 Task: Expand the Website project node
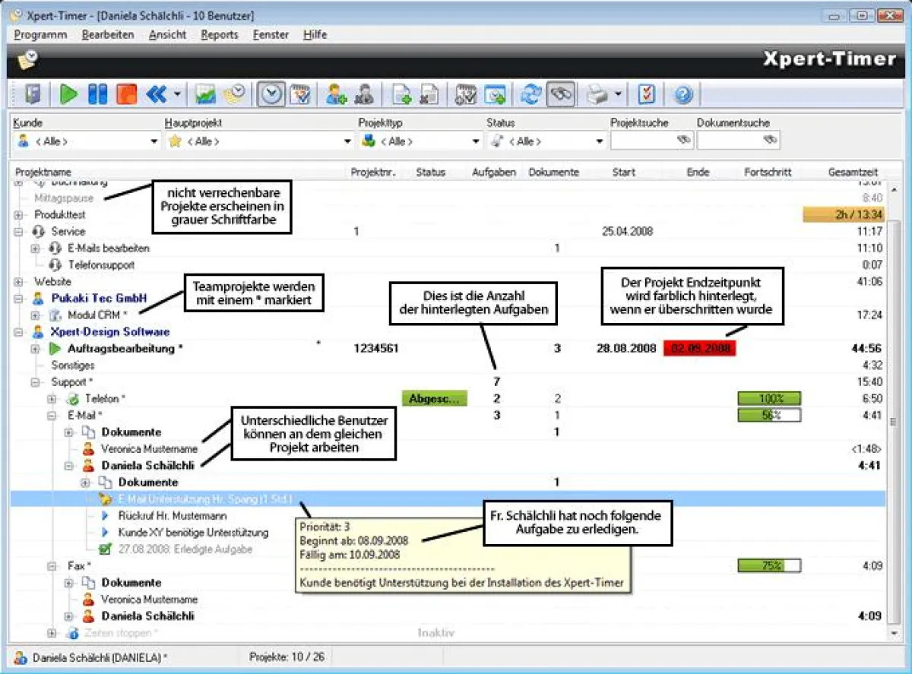click(19, 282)
